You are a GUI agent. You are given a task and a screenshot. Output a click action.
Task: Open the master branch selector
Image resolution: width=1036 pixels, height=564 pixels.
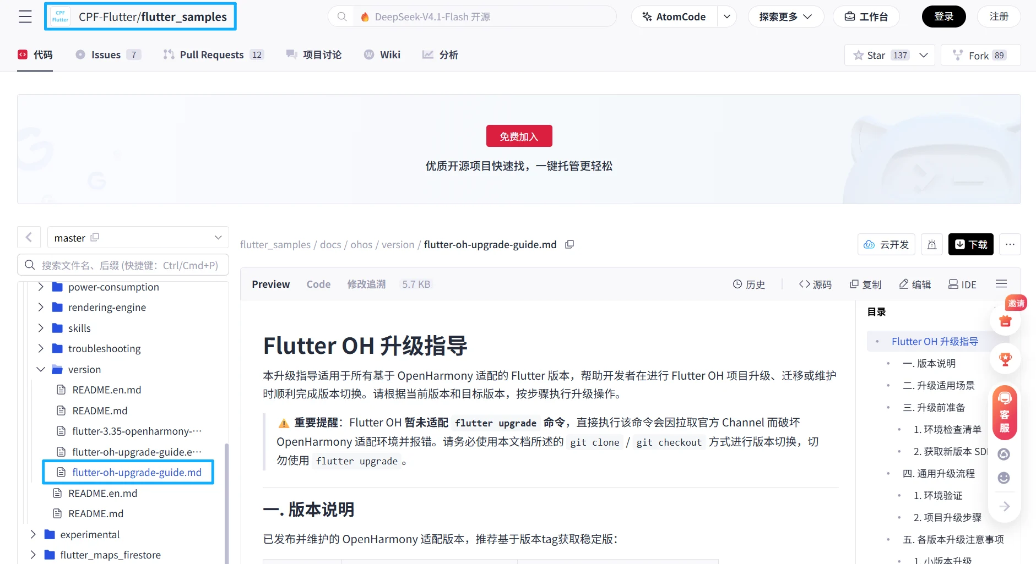click(138, 237)
